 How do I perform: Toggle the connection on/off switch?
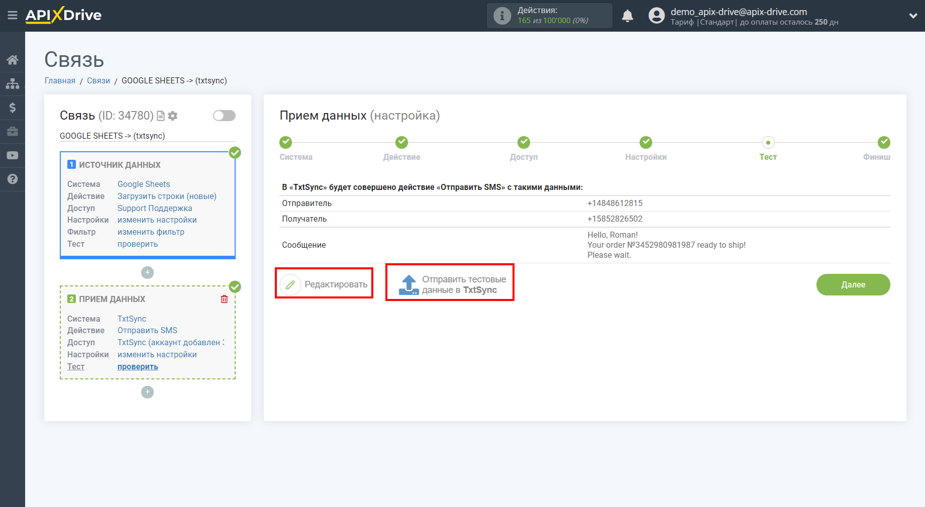[x=224, y=116]
